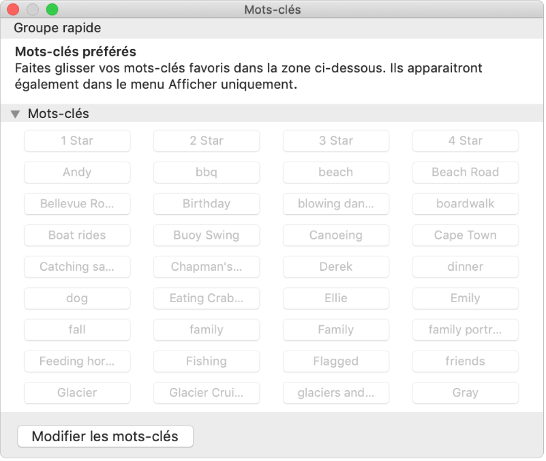Click the beach keyword

335,172
